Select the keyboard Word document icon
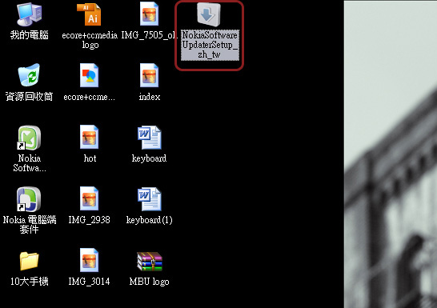 (150, 138)
